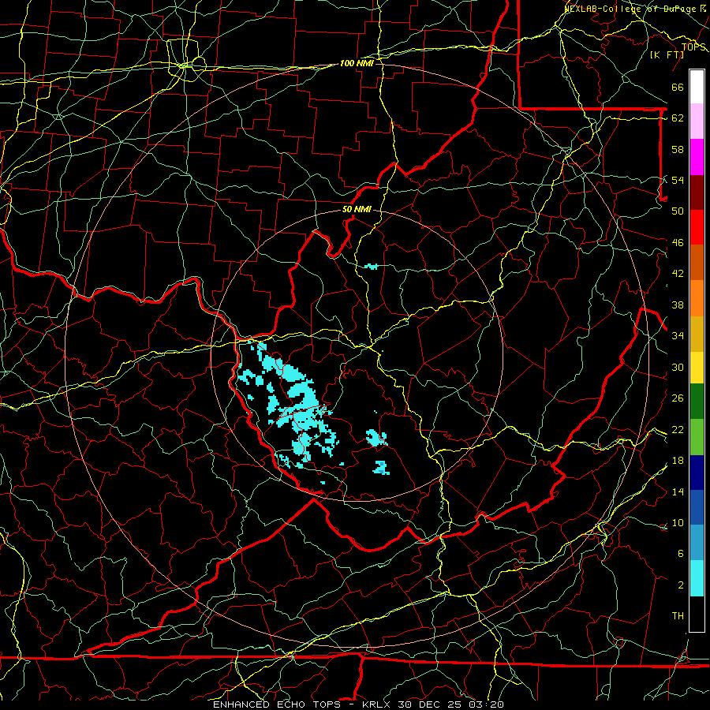Image resolution: width=710 pixels, height=710 pixels.
Task: Click the 50 NMI range ring label
Action: coord(357,209)
